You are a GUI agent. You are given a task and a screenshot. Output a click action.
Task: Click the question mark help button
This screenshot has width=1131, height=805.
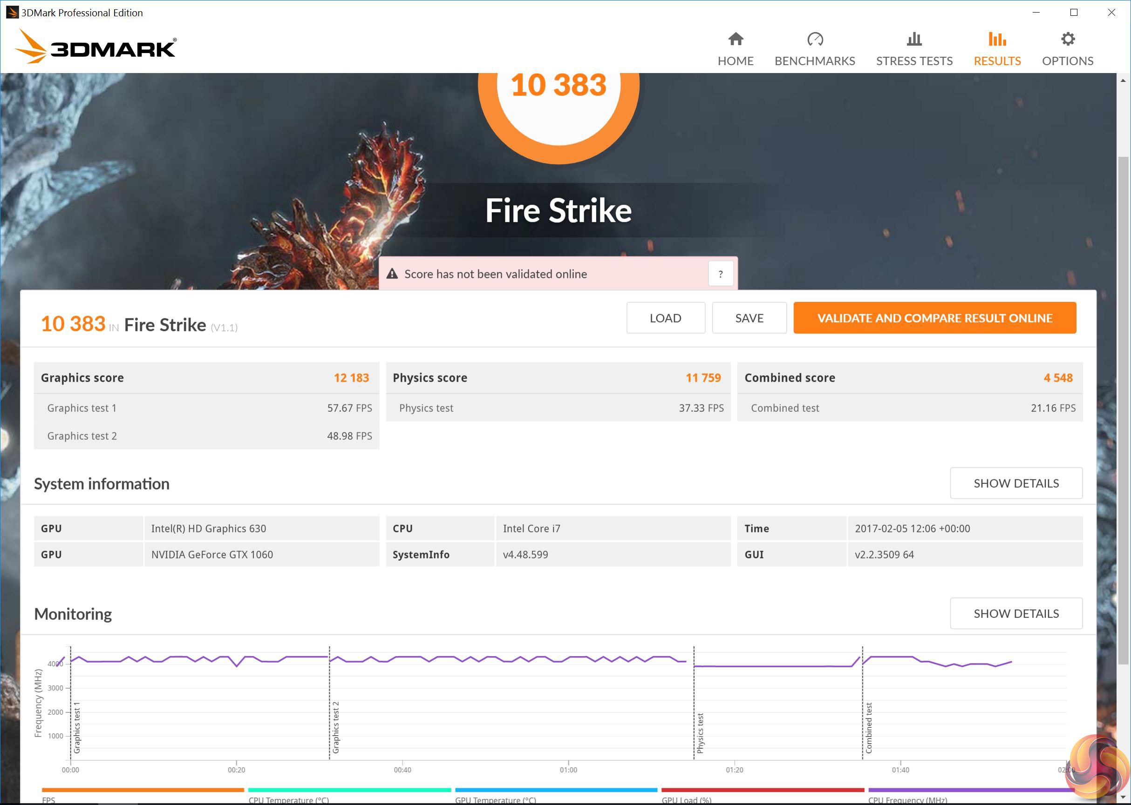click(x=720, y=274)
